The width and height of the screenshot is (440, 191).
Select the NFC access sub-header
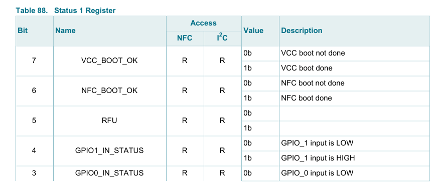(185, 38)
